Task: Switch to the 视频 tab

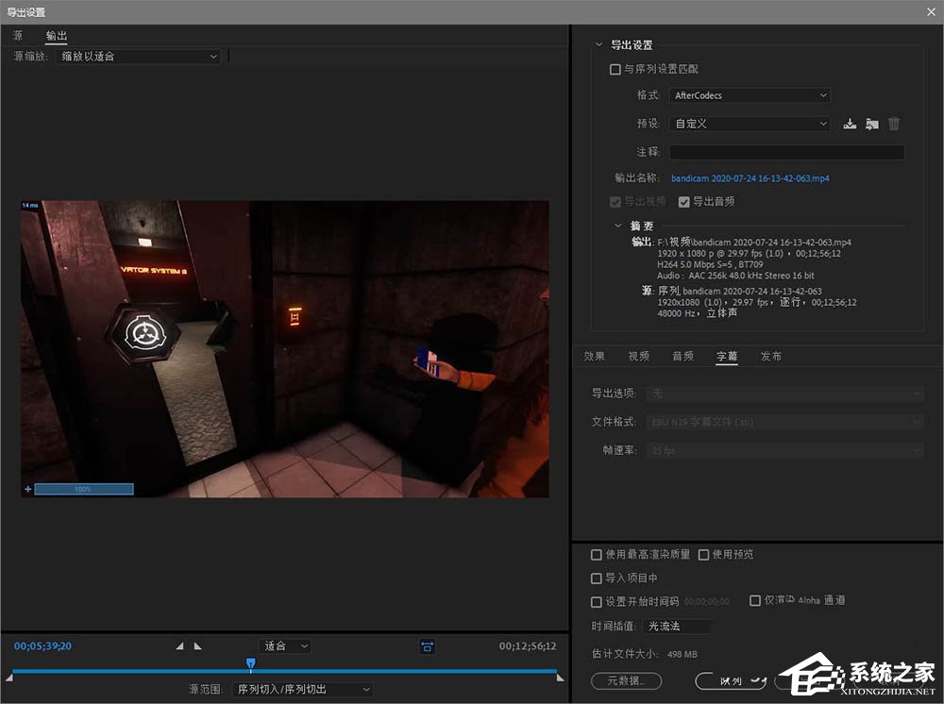Action: pos(639,357)
